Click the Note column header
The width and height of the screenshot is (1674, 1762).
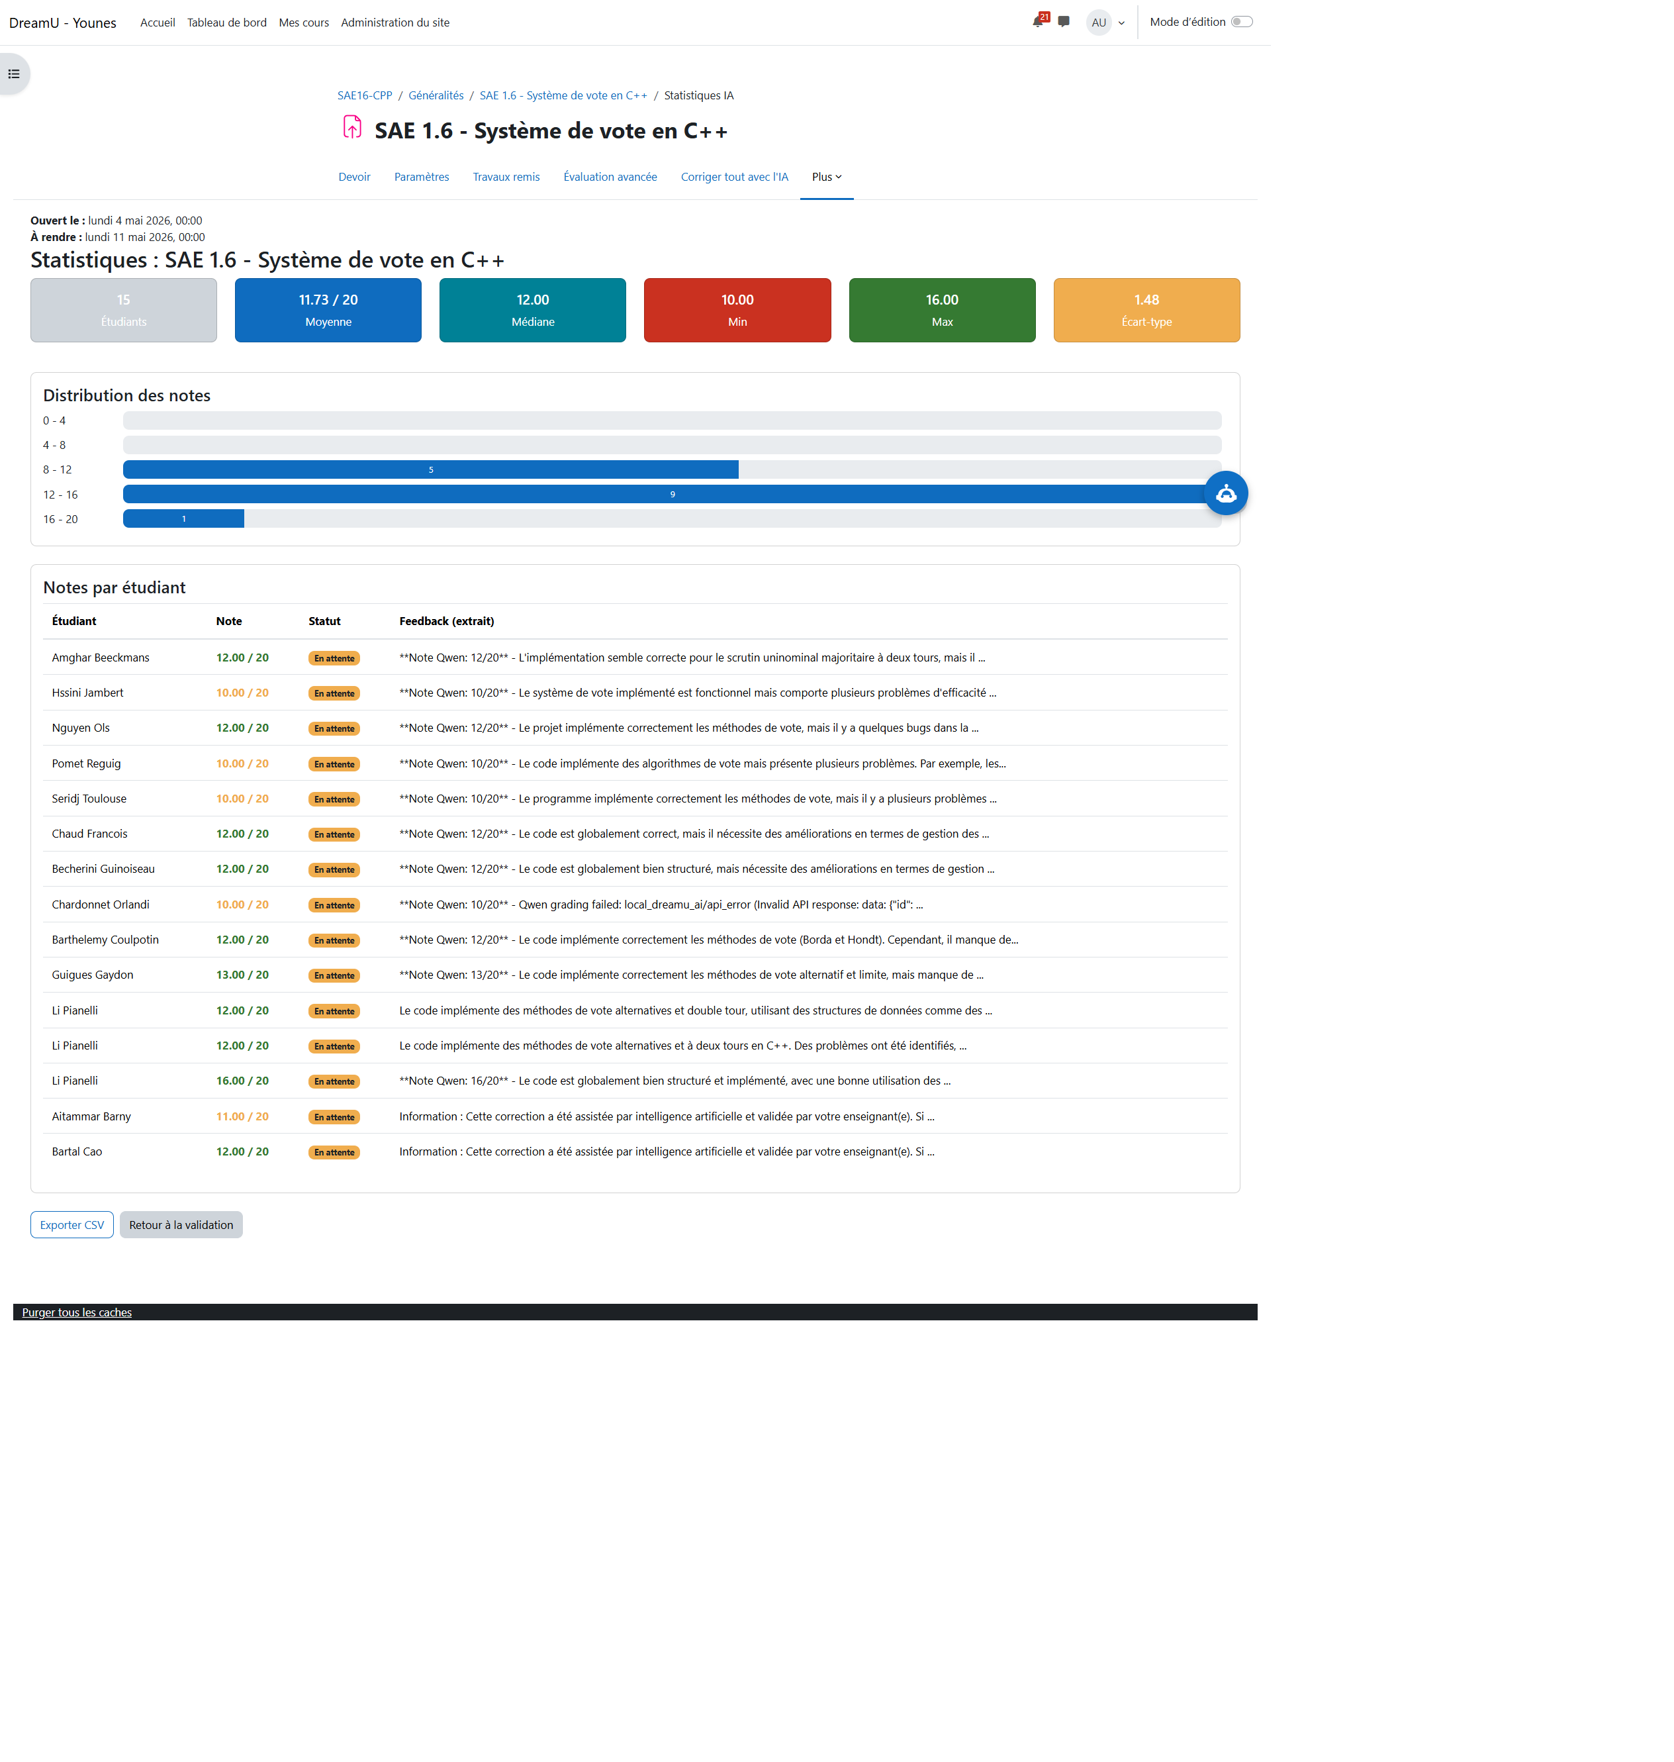[x=228, y=620]
